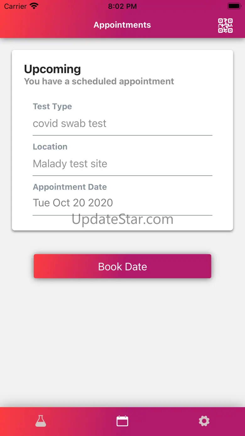Select the calendar appointments tab
Viewport: 245px width, 436px height.
122,421
